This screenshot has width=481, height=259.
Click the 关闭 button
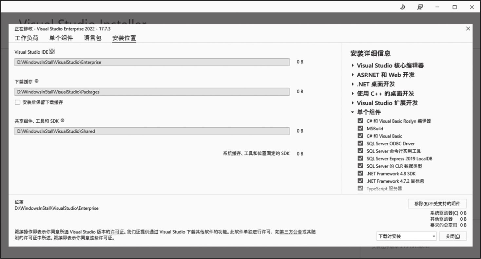coord(453,236)
